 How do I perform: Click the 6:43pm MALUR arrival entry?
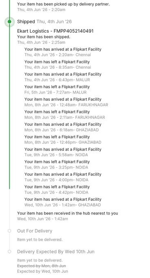pyautogui.click(x=63, y=77)
